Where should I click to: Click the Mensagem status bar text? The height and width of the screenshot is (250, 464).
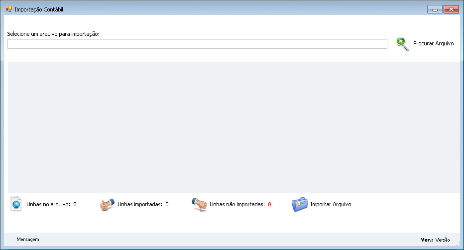(28, 240)
